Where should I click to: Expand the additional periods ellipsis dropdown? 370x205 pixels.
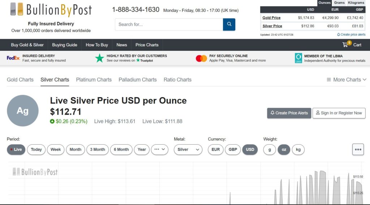[159, 149]
